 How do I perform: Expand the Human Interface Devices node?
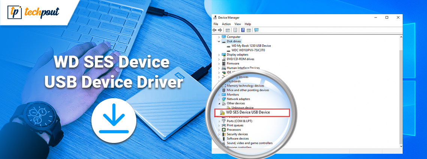[x=219, y=68]
